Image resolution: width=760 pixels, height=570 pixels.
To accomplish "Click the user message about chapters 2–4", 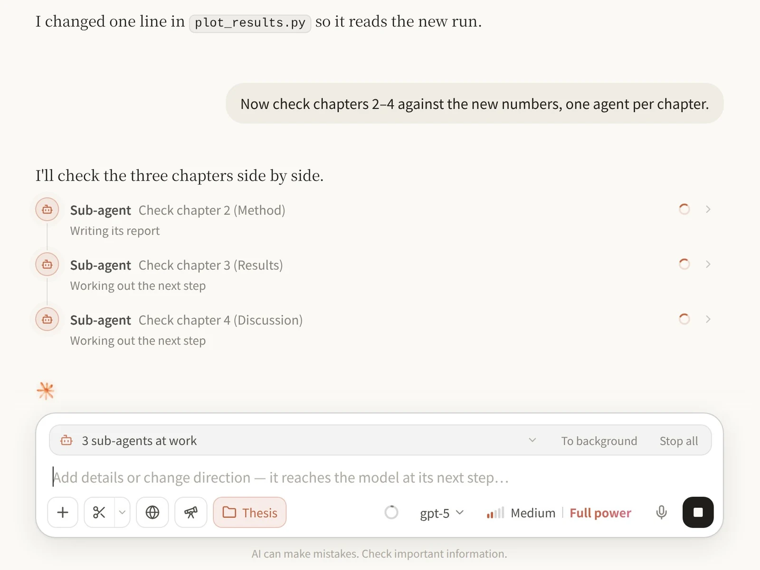I will pos(475,104).
